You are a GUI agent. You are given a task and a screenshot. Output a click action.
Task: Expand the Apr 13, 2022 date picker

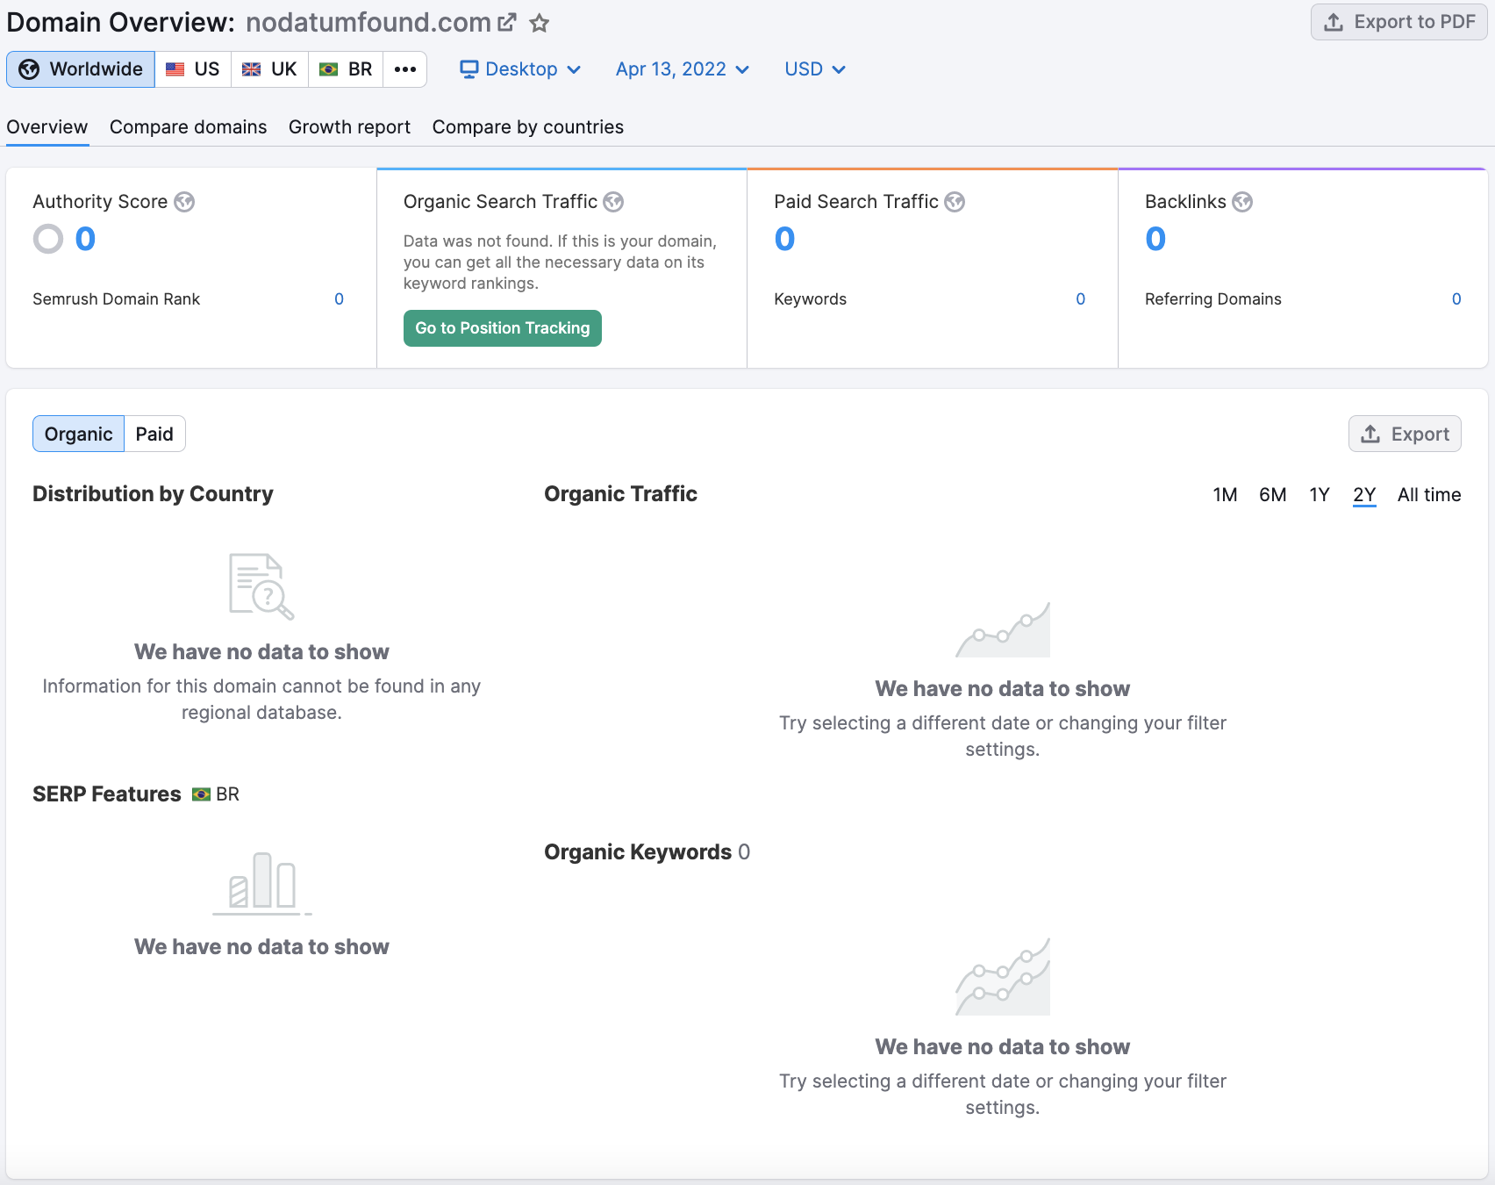[x=682, y=69]
